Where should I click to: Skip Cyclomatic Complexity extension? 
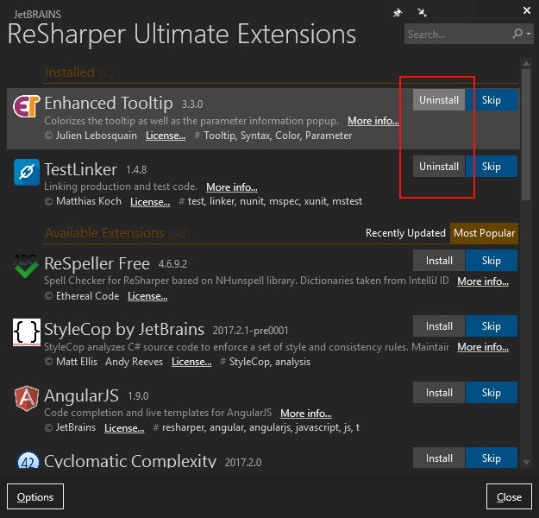492,458
